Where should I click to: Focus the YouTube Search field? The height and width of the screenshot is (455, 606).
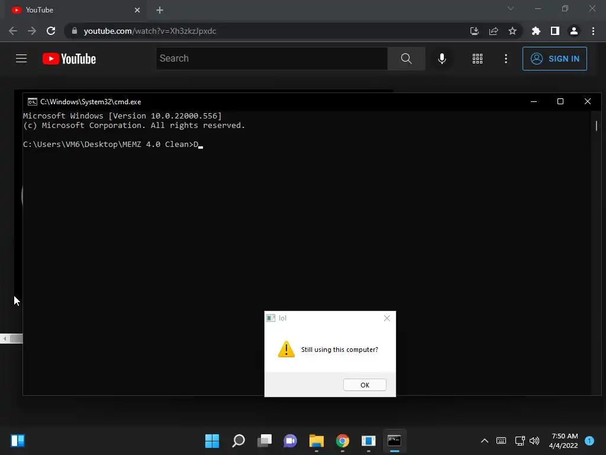click(x=272, y=59)
